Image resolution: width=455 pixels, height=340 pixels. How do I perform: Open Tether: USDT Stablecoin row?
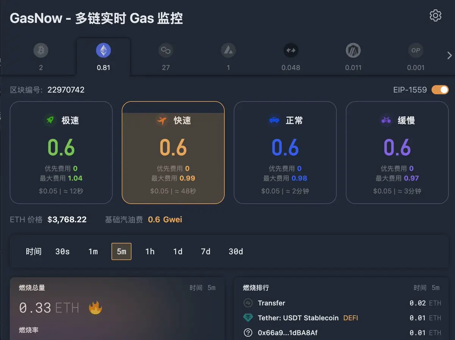pos(342,318)
